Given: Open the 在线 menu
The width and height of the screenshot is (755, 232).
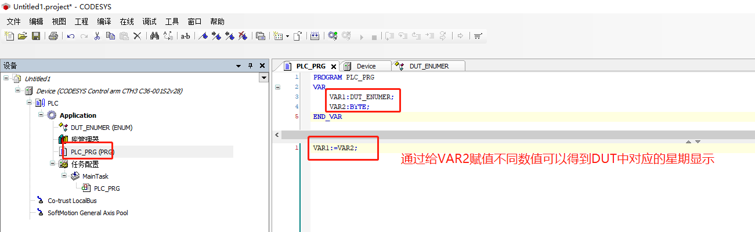Looking at the screenshot, I should tap(127, 21).
